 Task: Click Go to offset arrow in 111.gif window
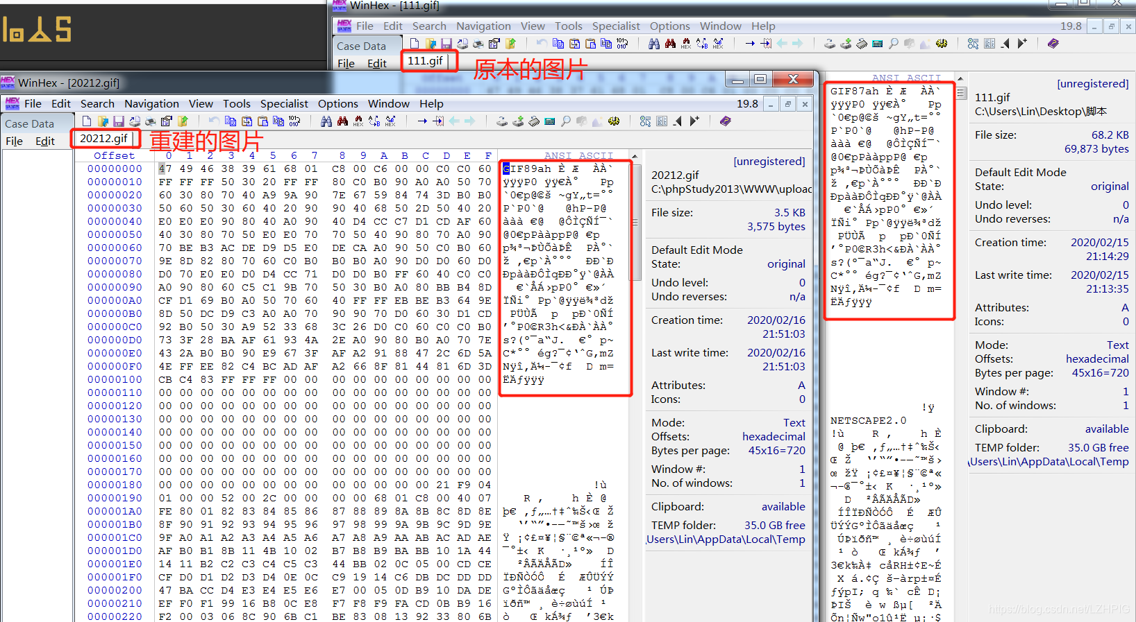tap(750, 44)
